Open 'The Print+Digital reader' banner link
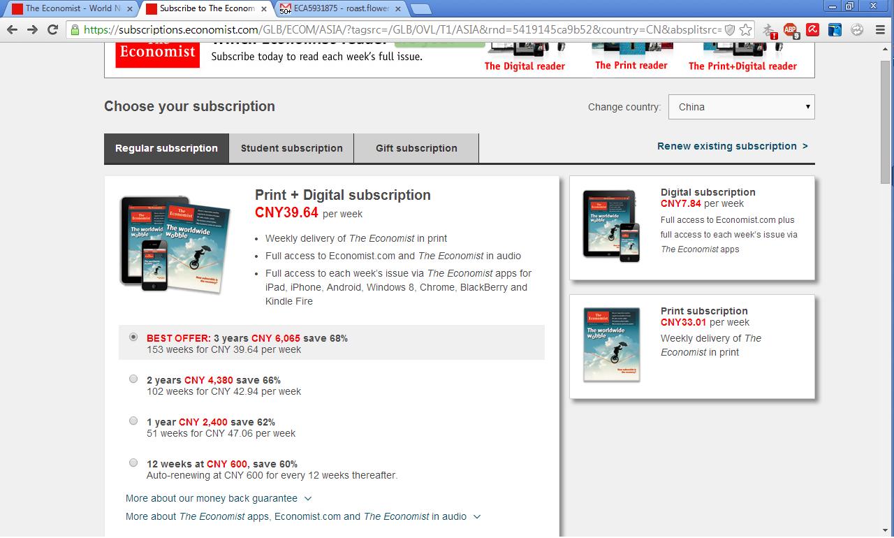 click(x=742, y=66)
